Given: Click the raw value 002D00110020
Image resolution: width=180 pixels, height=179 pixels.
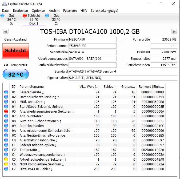Looking at the screenshot, I should (x=153, y=150).
